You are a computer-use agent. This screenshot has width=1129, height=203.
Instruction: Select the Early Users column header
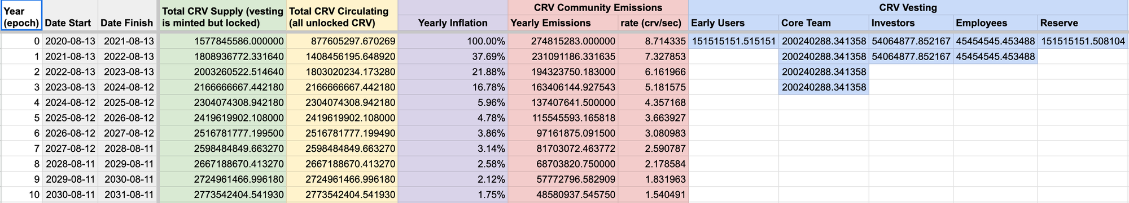[x=733, y=23]
